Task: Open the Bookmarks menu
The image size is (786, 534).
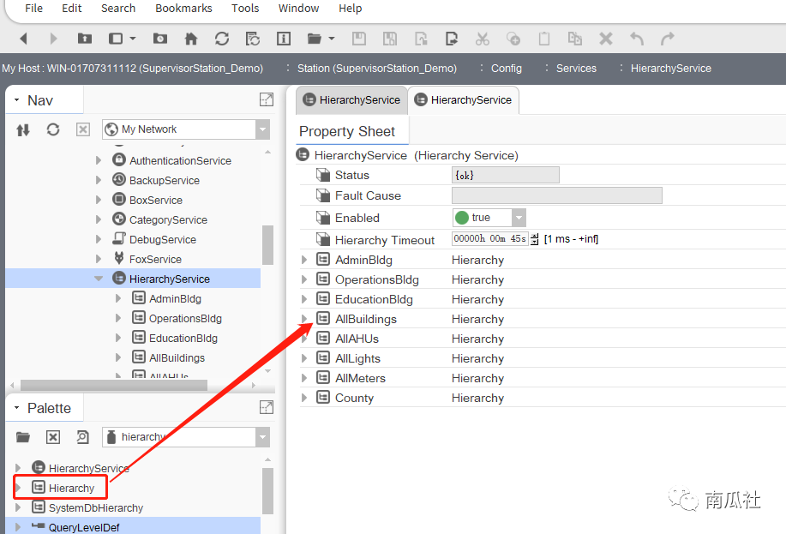Action: 183,9
